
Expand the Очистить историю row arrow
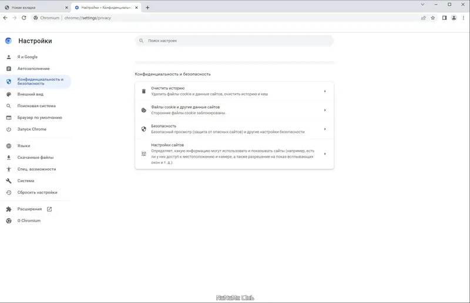325,91
